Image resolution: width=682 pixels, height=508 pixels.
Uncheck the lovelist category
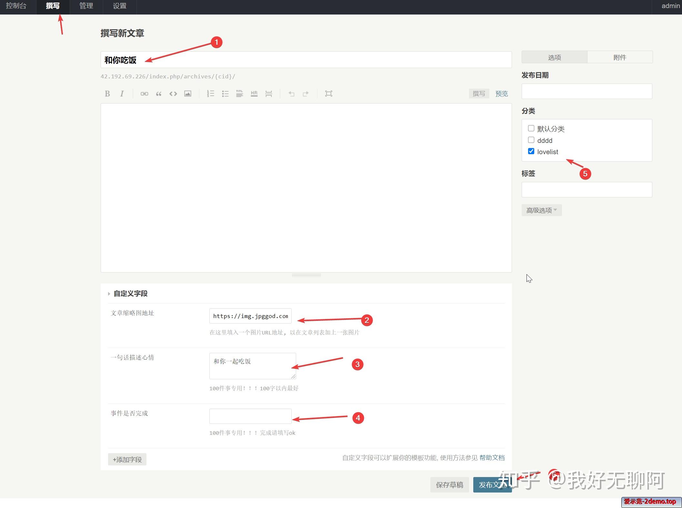click(x=531, y=151)
